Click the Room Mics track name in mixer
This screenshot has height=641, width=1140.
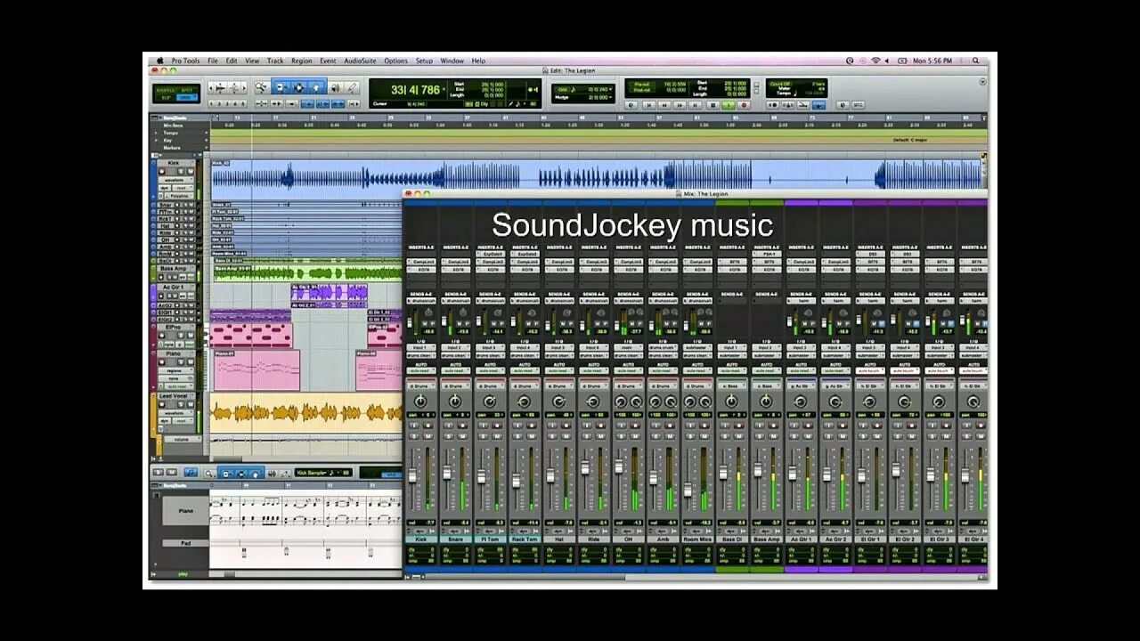pos(697,539)
